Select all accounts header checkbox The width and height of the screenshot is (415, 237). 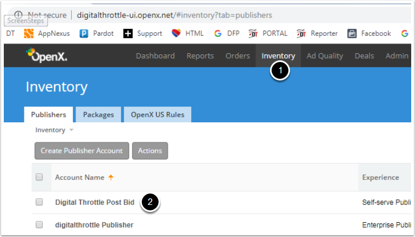coord(39,177)
